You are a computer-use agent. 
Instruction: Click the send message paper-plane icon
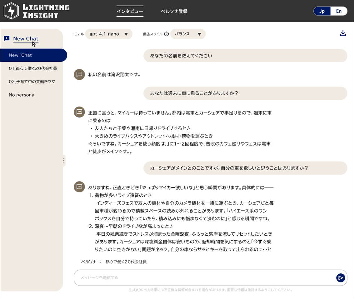tap(341, 278)
